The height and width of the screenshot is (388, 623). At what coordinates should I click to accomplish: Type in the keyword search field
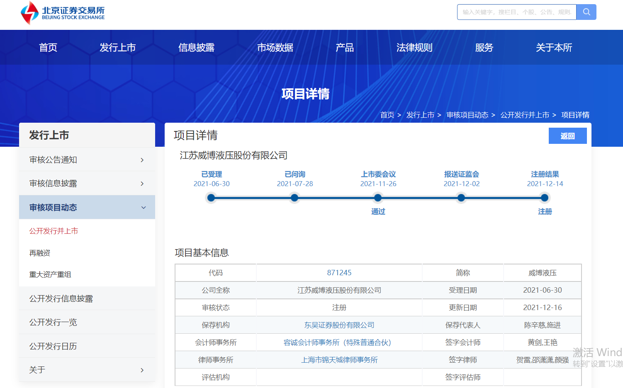[x=516, y=12]
